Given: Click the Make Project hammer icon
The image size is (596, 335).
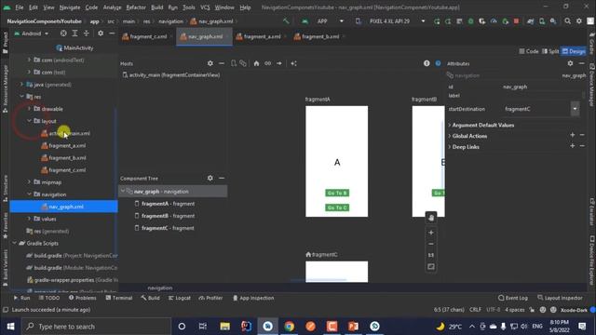Looking at the screenshot, I should pos(286,21).
